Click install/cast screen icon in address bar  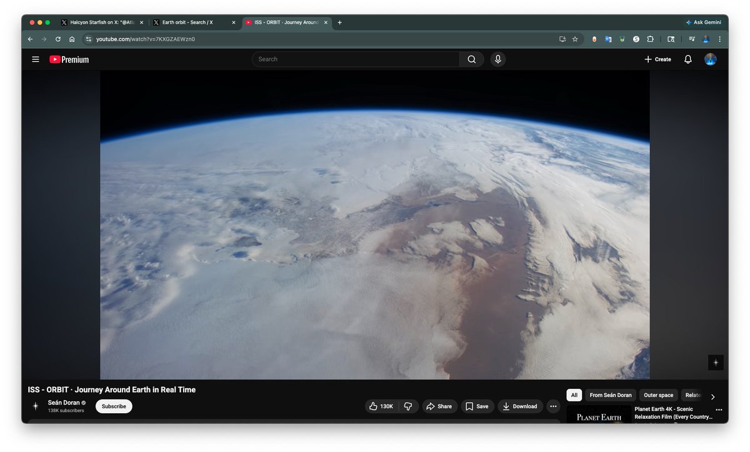coord(562,39)
